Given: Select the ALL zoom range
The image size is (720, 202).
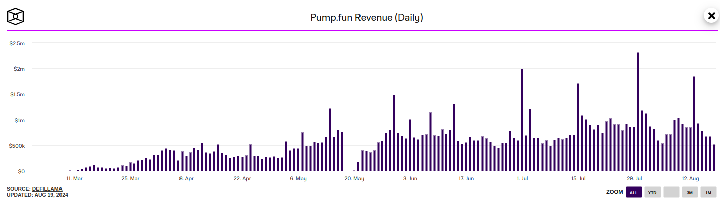Looking at the screenshot, I should pos(634,192).
